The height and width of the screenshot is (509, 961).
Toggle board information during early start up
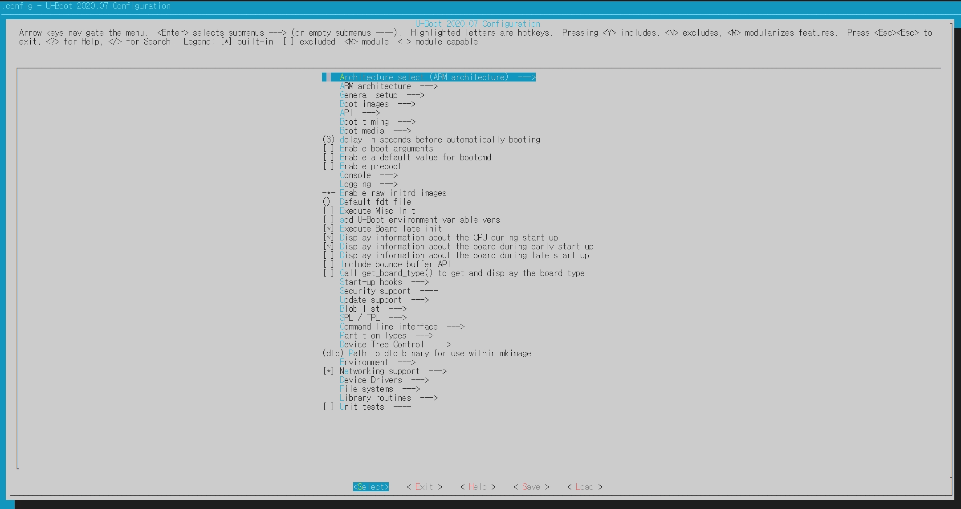(x=458, y=246)
